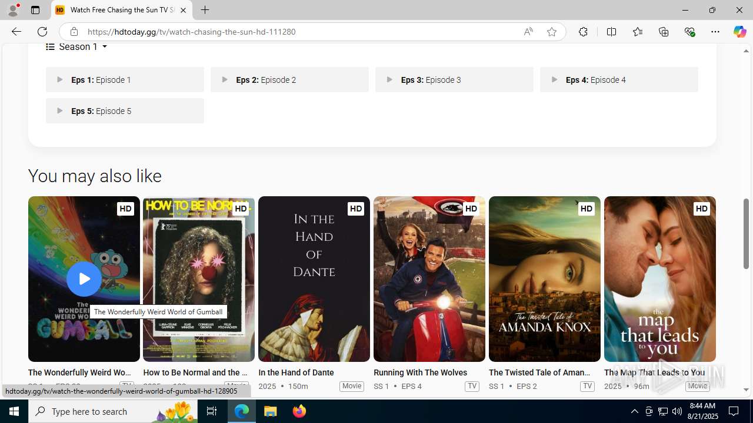
Task: Open Browser Essentials
Action: pyautogui.click(x=689, y=32)
